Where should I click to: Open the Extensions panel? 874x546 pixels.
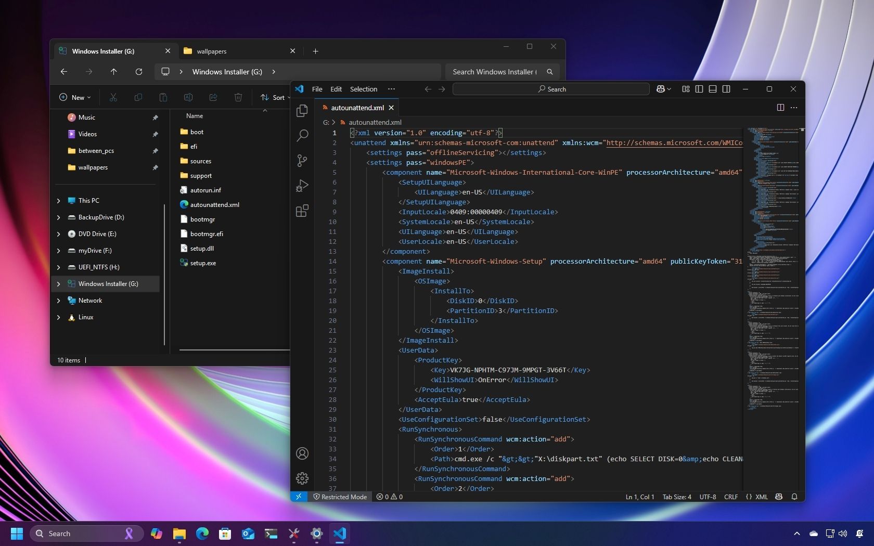(x=302, y=211)
